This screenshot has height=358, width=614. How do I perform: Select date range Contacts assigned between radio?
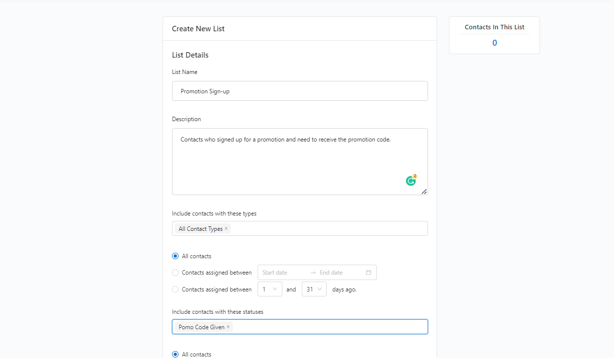pyautogui.click(x=175, y=273)
